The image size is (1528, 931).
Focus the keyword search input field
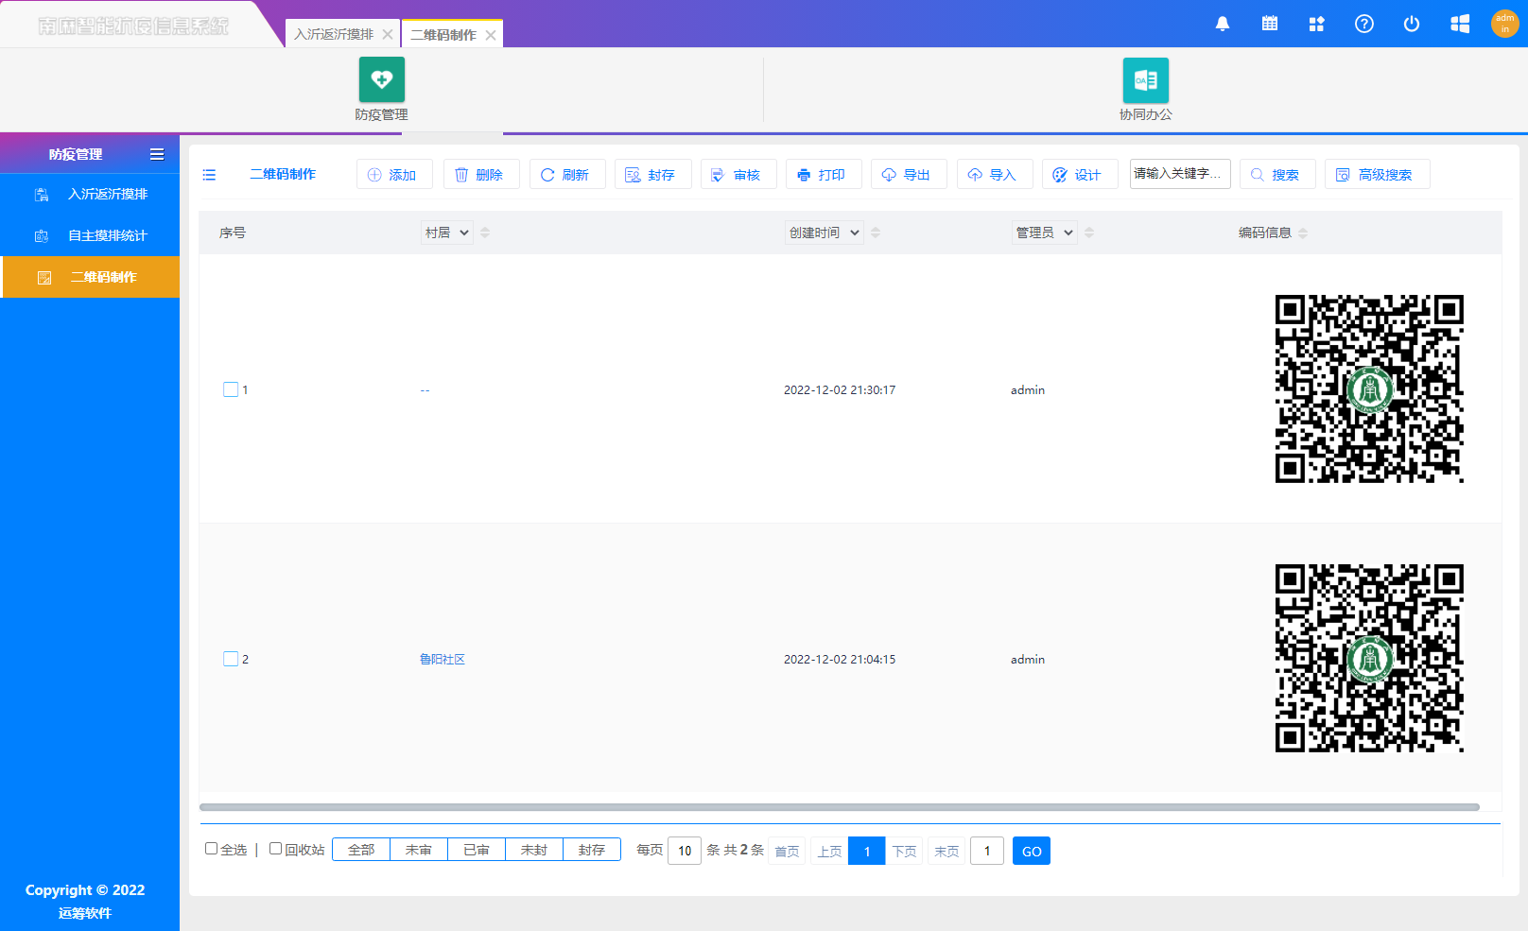tap(1180, 174)
